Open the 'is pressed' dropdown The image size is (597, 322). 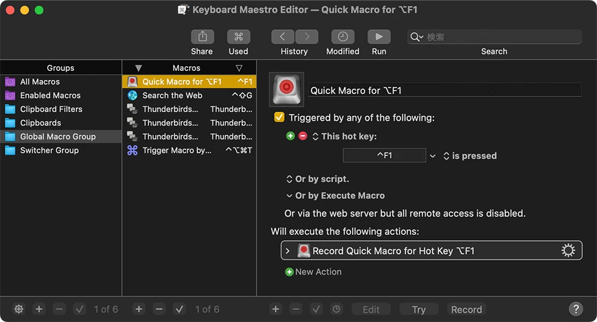point(470,156)
